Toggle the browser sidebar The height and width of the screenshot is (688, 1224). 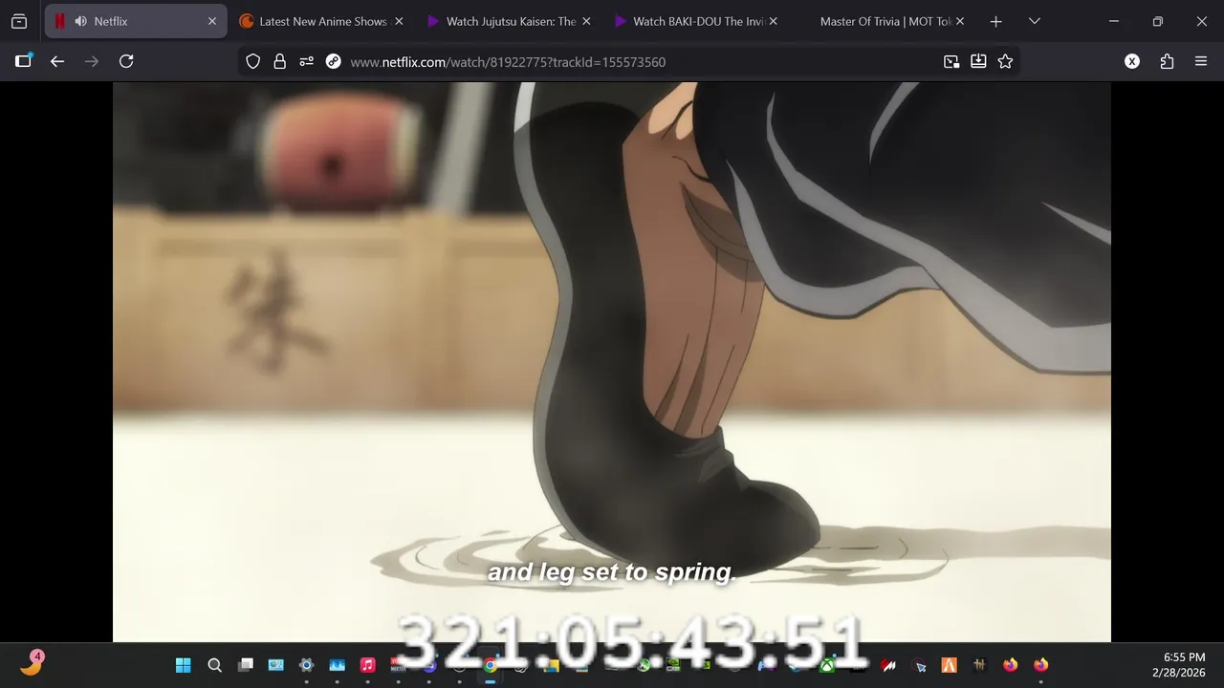coord(23,61)
